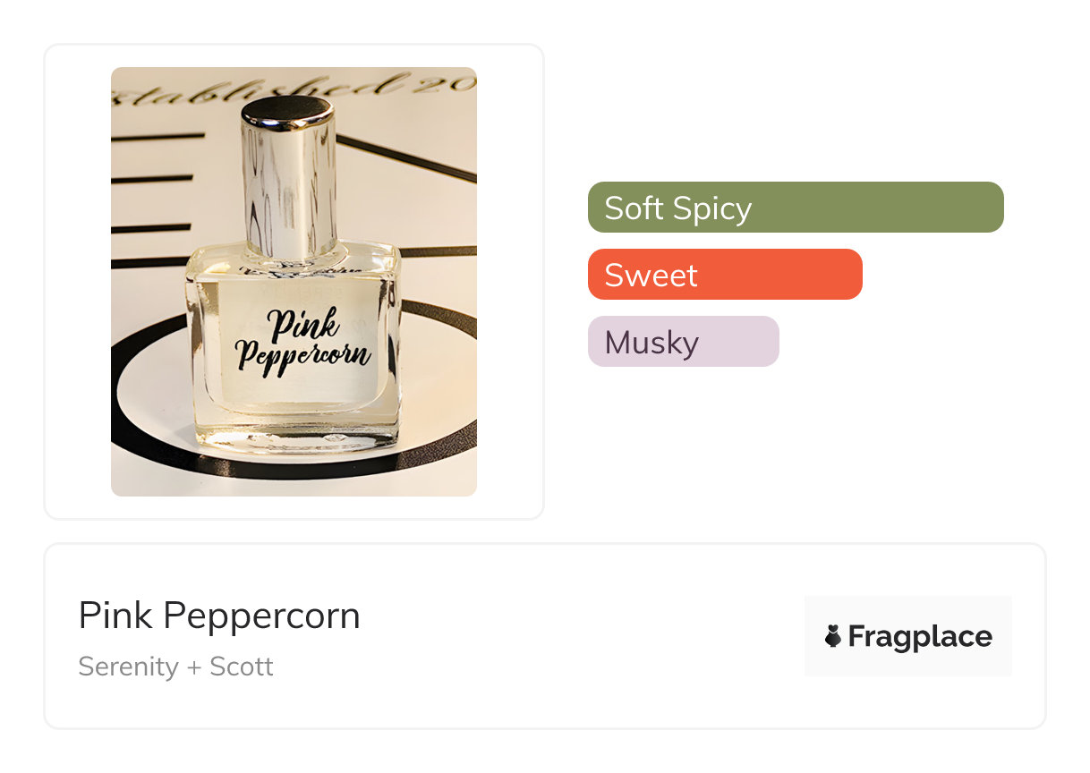Click the Fragplace wordmark text
The width and height of the screenshot is (1090, 773).
(x=919, y=636)
